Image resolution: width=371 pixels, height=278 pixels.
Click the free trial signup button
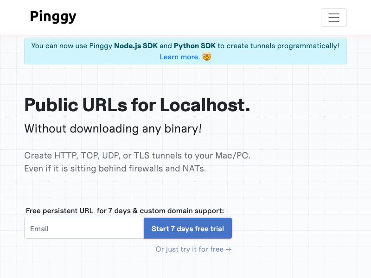pos(187,228)
